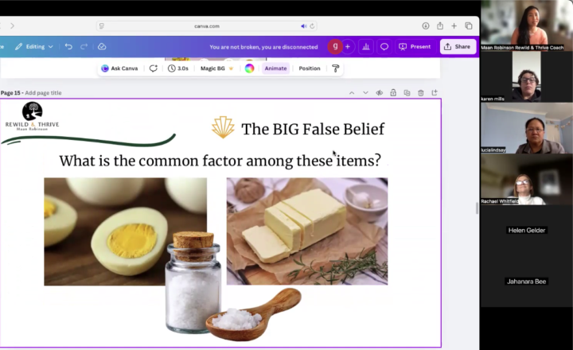573x350 pixels.
Task: Show browser tab overview icon
Action: coord(469,26)
